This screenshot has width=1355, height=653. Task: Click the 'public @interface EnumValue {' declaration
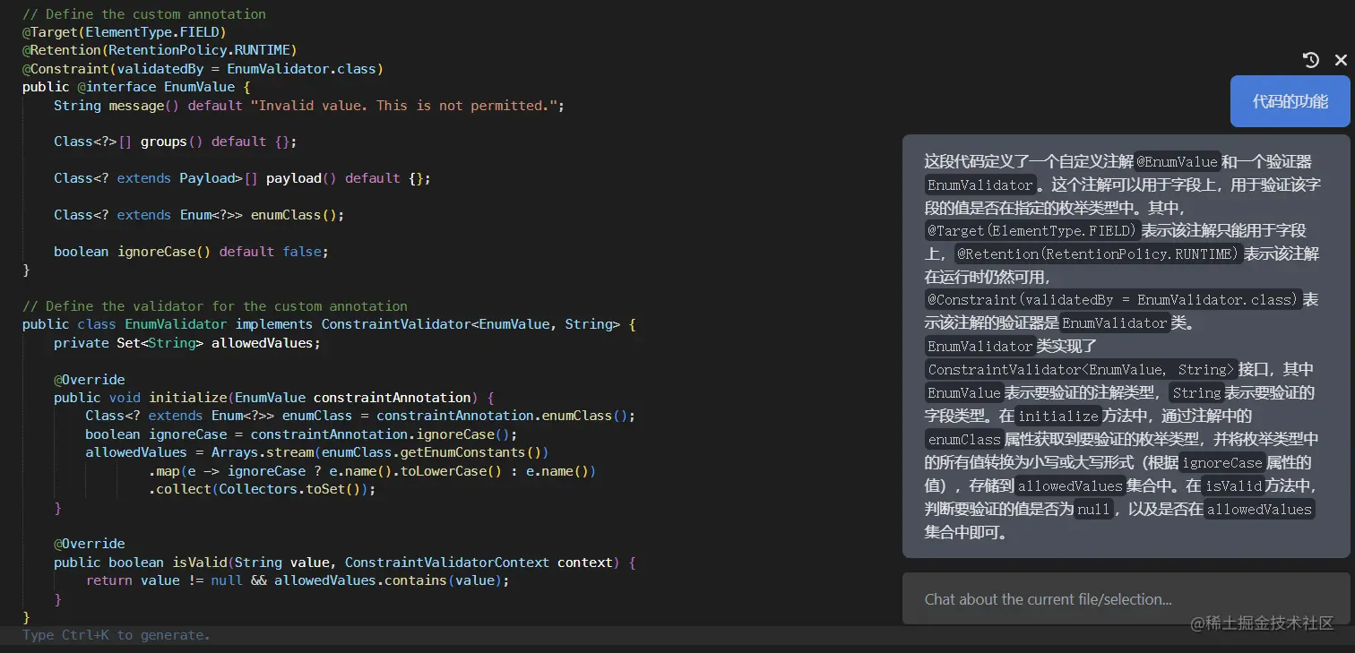click(x=136, y=87)
